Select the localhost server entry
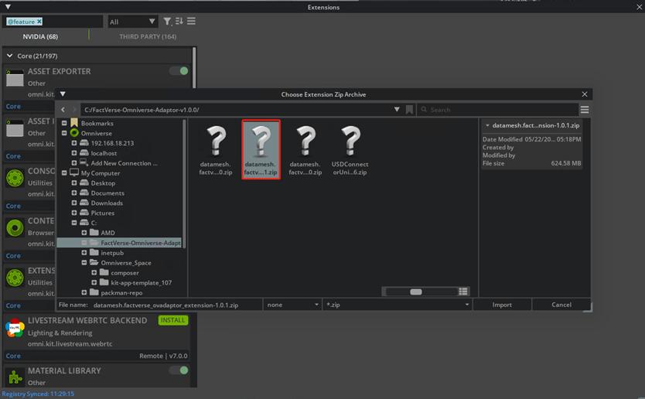Screen dimensions: 645x399 point(104,153)
